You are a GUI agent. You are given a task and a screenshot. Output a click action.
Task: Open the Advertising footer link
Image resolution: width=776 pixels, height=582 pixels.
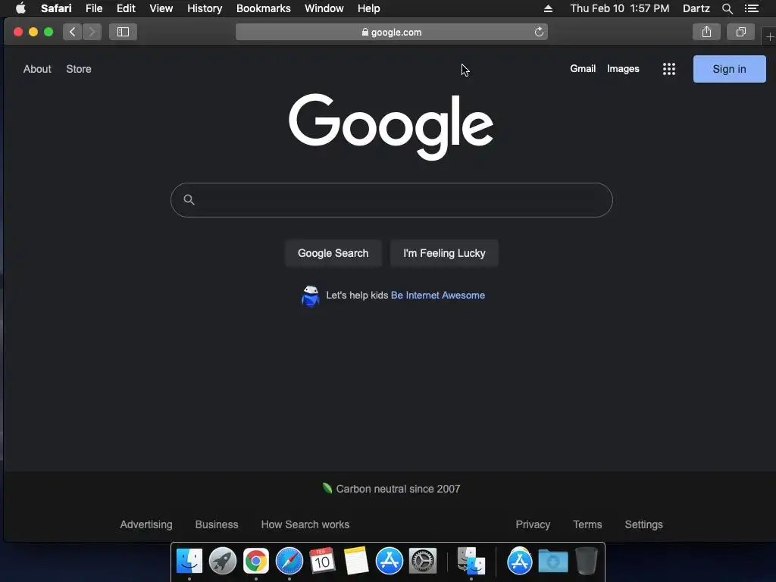(146, 524)
